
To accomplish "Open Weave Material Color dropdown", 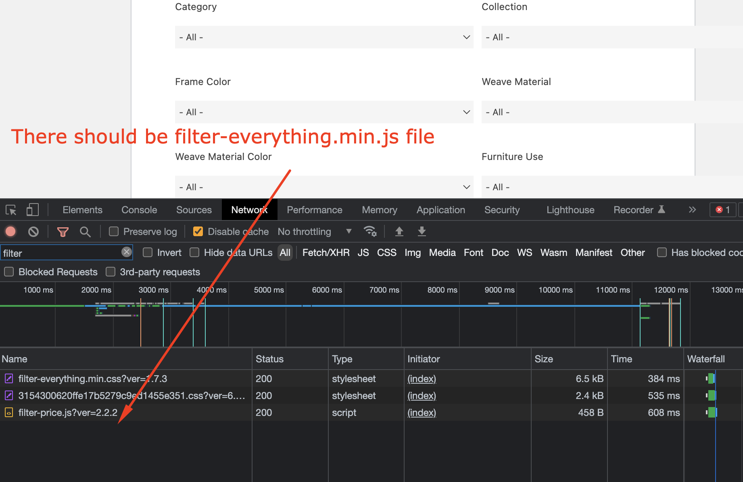I will (x=324, y=187).
